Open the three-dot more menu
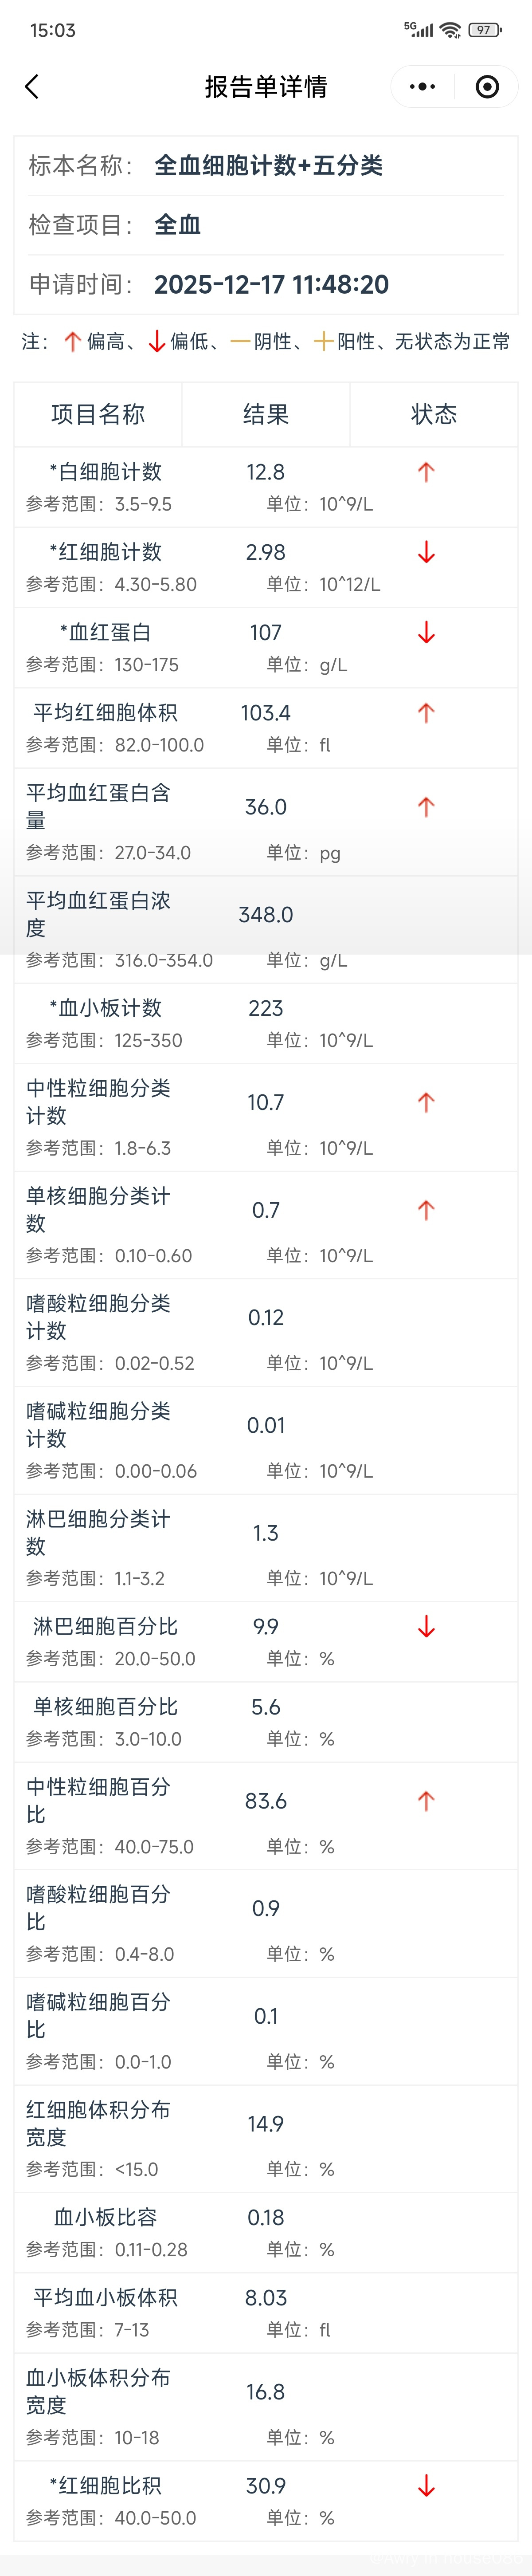The width and height of the screenshot is (532, 2576). [423, 87]
